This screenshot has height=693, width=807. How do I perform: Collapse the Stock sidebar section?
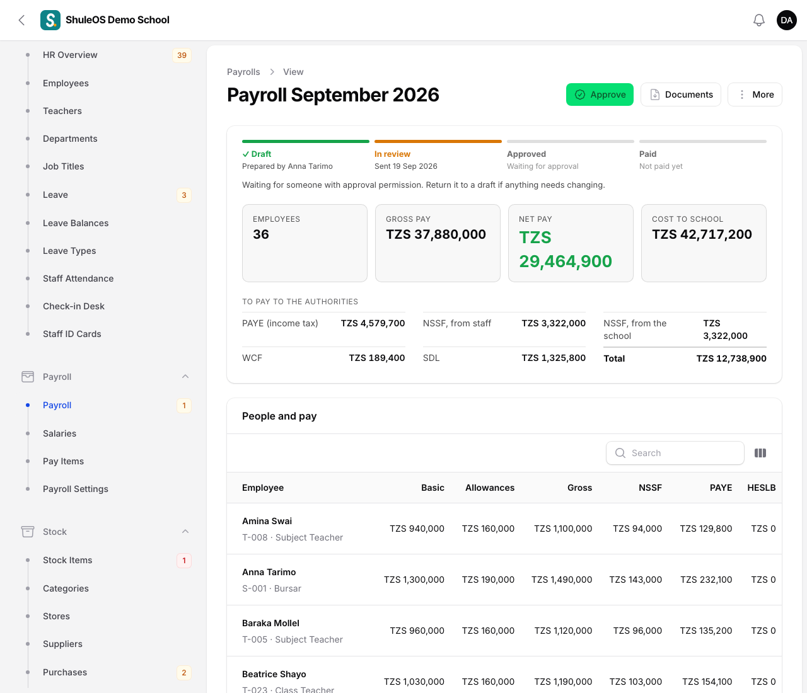185,532
